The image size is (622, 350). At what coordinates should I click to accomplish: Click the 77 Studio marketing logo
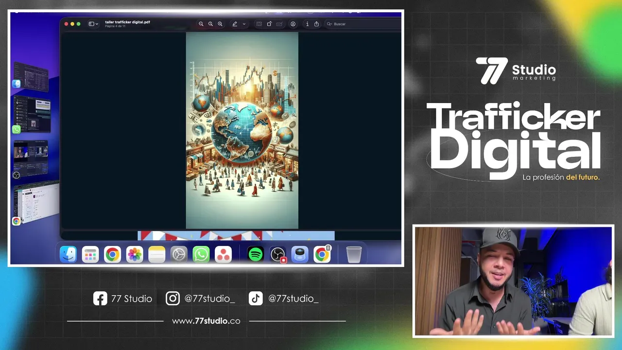point(516,71)
